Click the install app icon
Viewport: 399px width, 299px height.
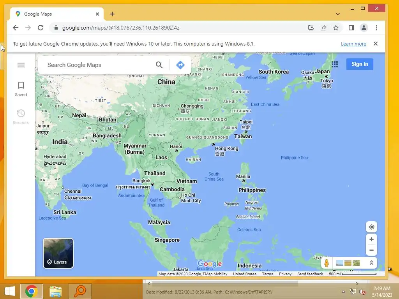point(311,28)
